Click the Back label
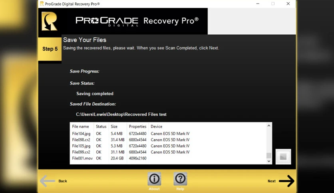Screen dimensions: 334x193 (x=63, y=181)
